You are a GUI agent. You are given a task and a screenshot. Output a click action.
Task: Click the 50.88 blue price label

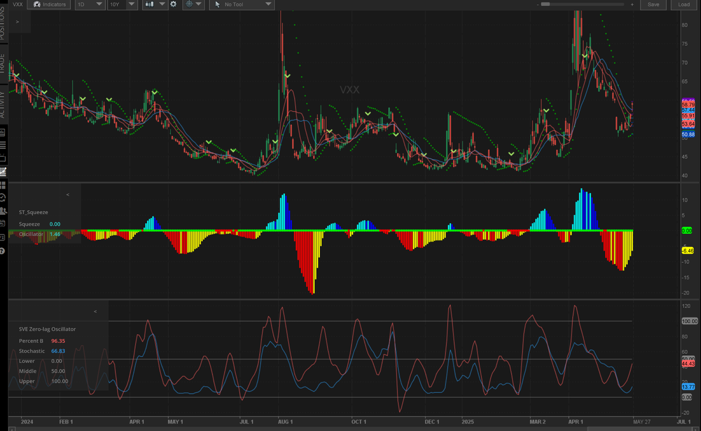[x=688, y=135]
